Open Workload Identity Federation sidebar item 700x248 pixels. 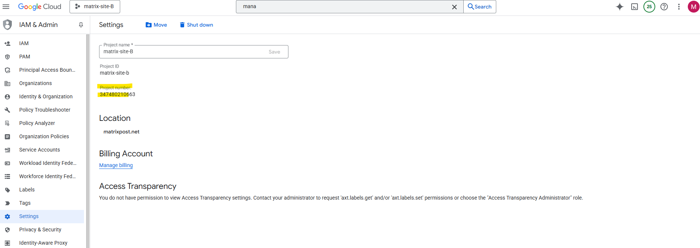pos(42,163)
